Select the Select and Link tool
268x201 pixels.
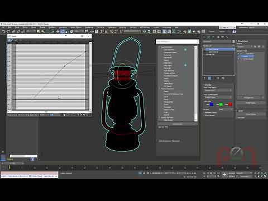(13, 31)
